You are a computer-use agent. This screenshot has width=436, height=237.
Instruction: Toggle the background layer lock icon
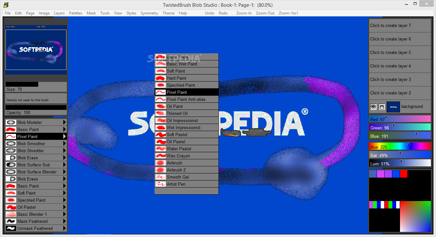382,107
